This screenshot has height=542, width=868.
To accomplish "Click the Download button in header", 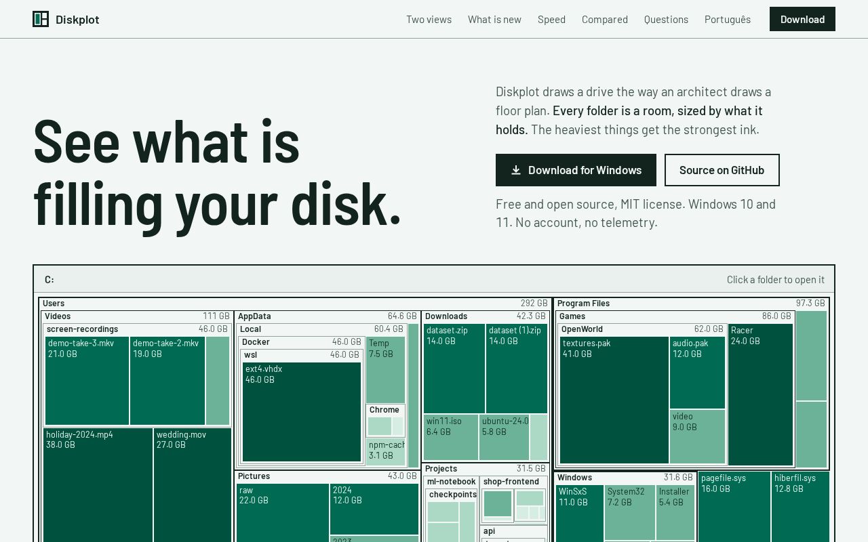I will pos(802,19).
